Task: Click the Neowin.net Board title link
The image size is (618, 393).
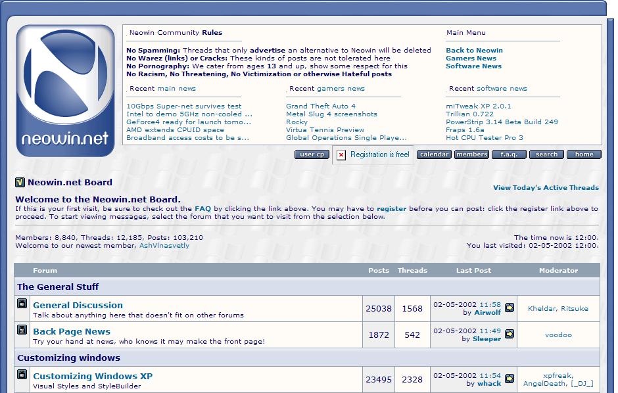Action: (x=70, y=182)
